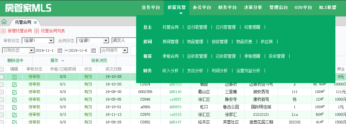Check the row dated 19-05-05
The image size is (346, 124).
click(x=2, y=100)
